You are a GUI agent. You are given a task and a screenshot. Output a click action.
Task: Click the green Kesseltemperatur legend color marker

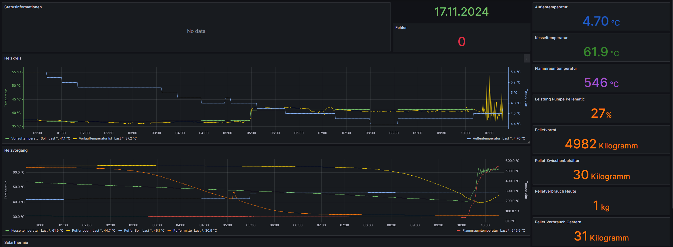coord(7,231)
